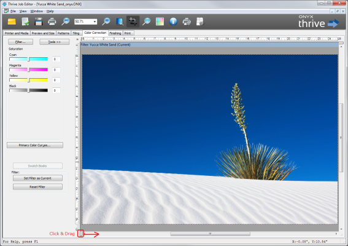Switch to the Finishing tab

pyautogui.click(x=115, y=33)
